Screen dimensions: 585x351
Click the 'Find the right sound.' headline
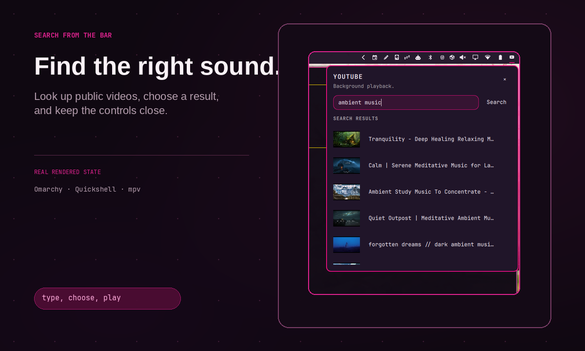click(157, 67)
